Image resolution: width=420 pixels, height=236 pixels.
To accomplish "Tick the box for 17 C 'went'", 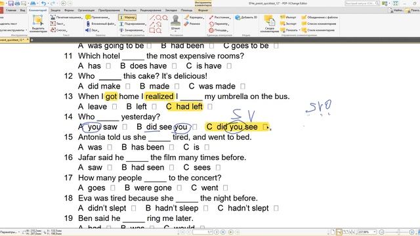I will click(x=226, y=188).
